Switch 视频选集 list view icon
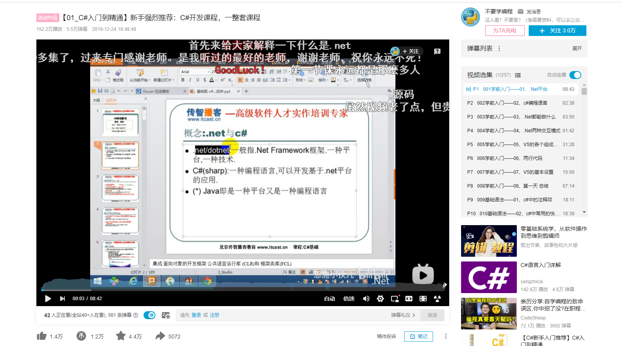The width and height of the screenshot is (622, 346). coord(518,75)
